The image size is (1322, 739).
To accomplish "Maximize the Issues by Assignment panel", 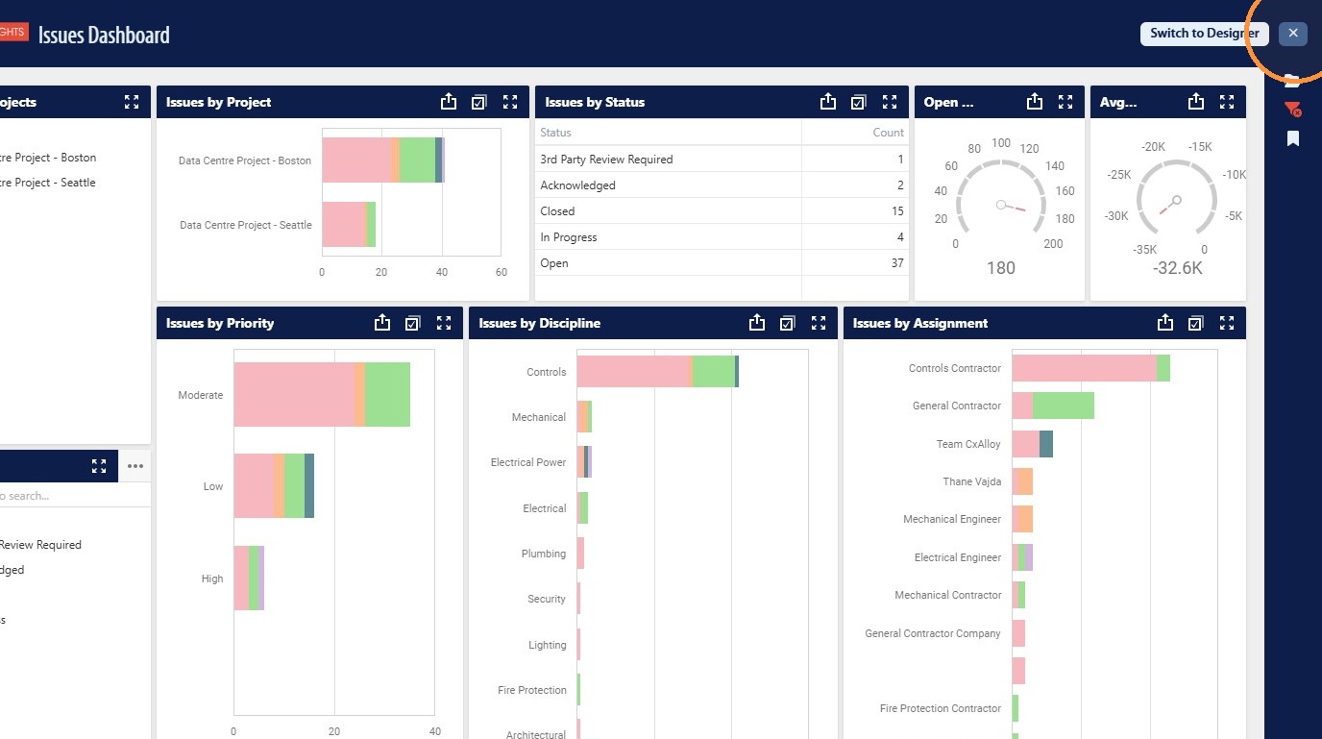I will (x=1227, y=323).
